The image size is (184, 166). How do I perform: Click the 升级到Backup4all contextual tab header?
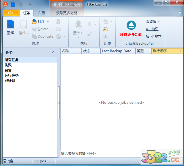coord(67,5)
